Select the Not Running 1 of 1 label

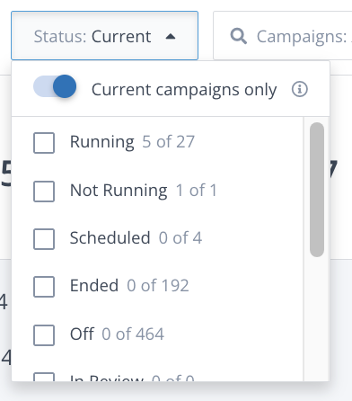[x=144, y=191]
